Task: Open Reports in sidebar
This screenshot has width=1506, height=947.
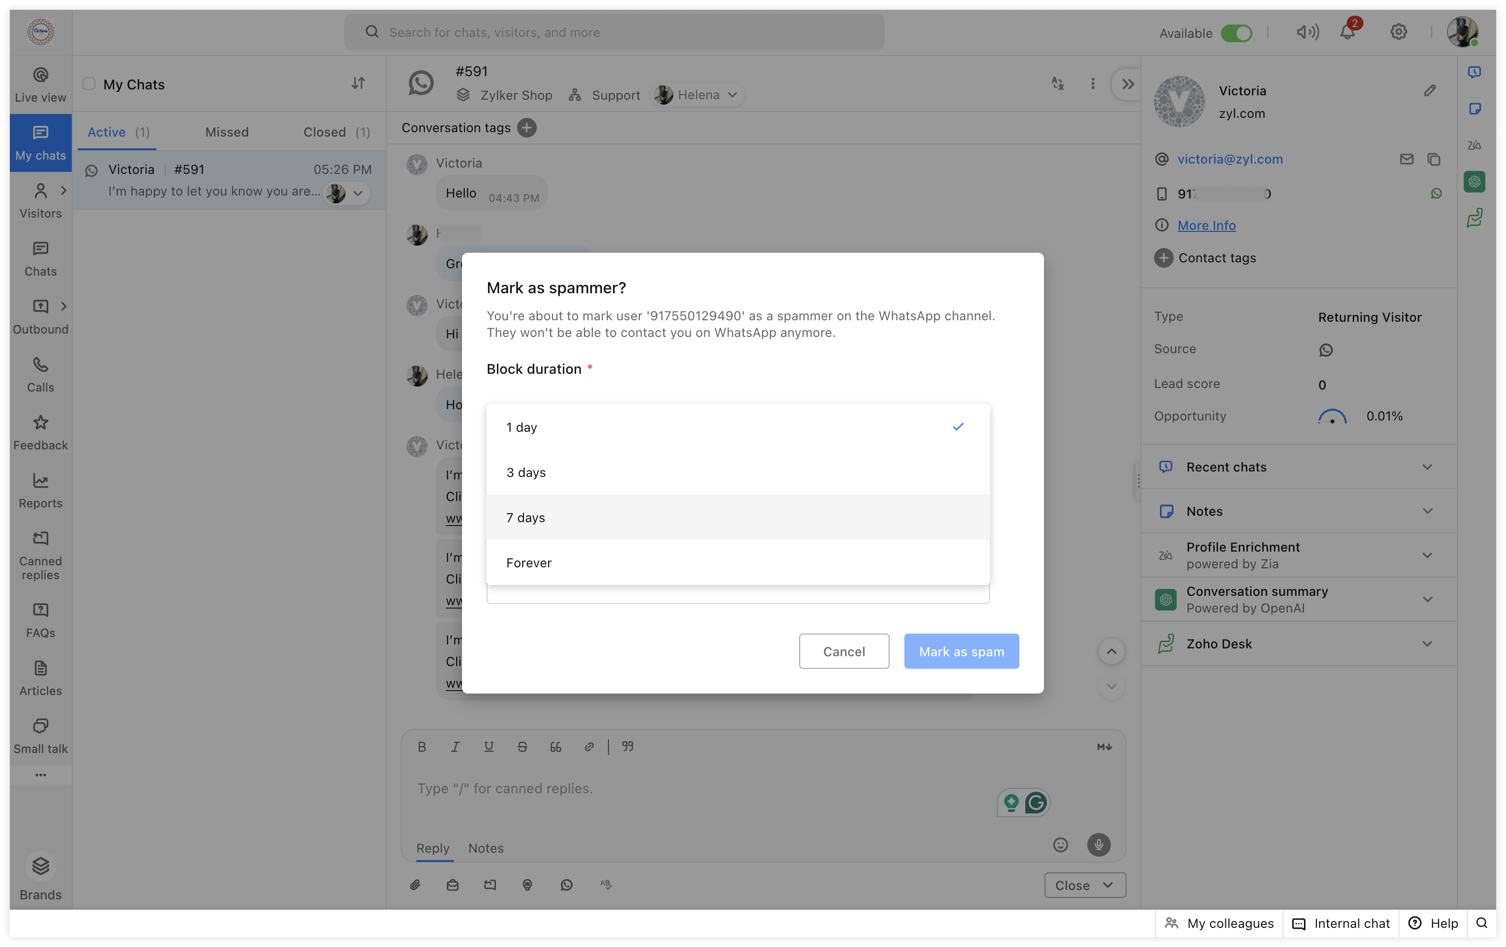Action: click(41, 491)
